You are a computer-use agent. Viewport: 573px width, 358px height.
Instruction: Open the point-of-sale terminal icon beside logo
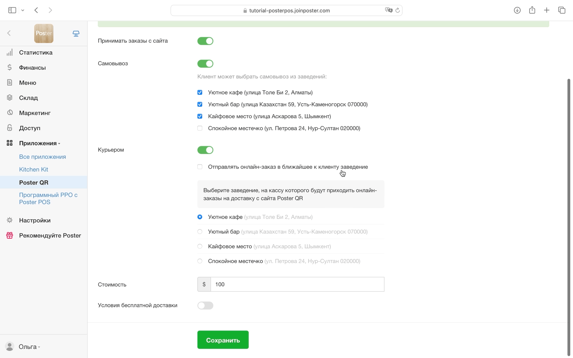click(76, 33)
